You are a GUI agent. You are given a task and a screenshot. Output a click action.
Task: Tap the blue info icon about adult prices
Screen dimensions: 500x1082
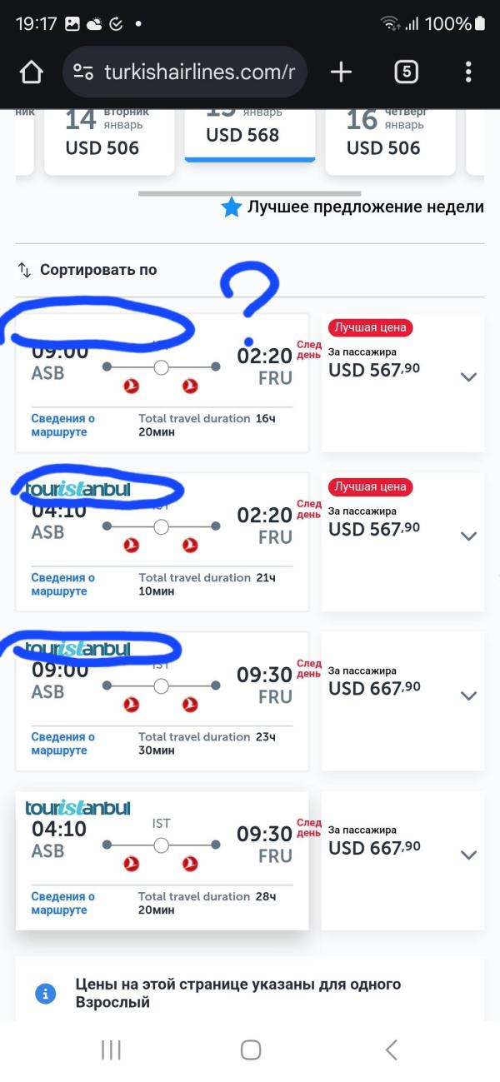tap(45, 994)
